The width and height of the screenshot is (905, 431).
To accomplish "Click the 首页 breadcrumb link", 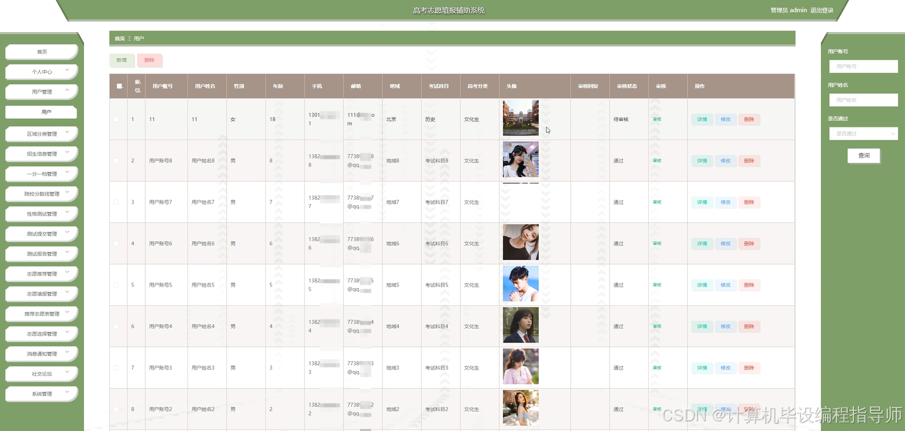I will (x=119, y=38).
